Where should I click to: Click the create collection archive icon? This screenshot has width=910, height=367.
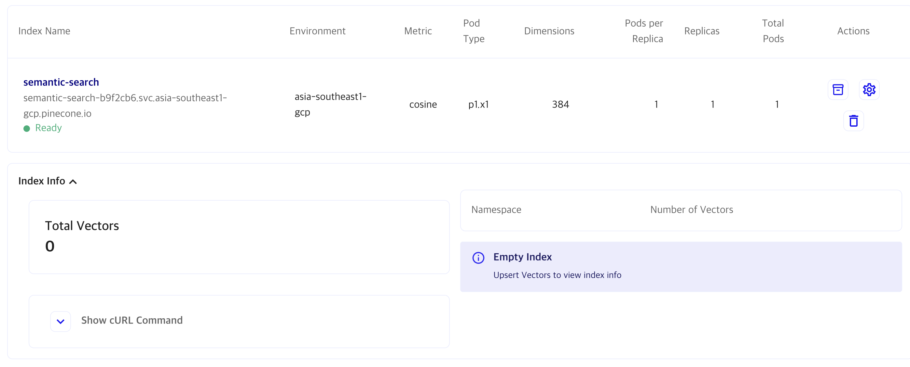pyautogui.click(x=837, y=90)
